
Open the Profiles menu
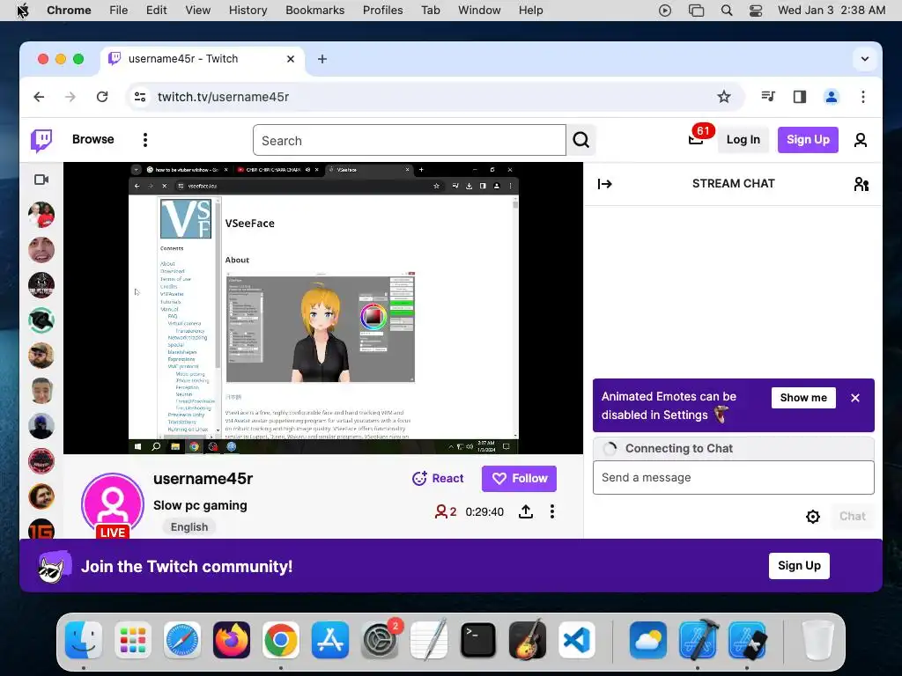click(382, 11)
